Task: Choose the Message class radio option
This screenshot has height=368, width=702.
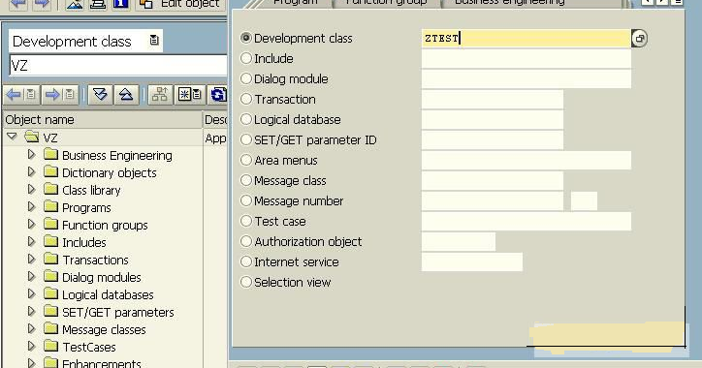Action: (x=246, y=180)
